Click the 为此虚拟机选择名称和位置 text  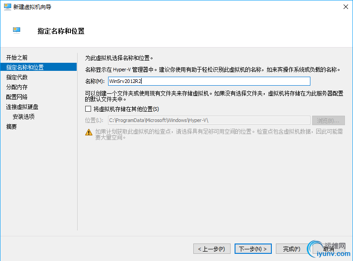coord(119,58)
